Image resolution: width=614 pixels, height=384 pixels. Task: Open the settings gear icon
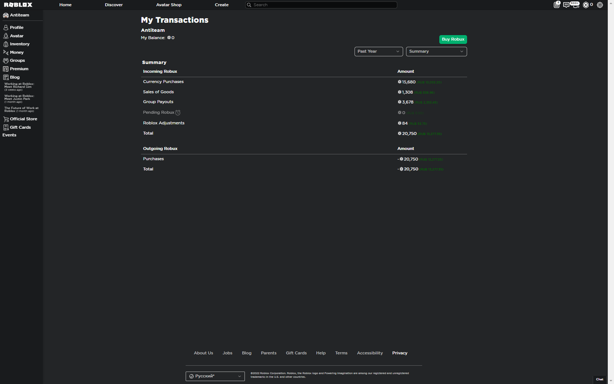[x=600, y=5]
